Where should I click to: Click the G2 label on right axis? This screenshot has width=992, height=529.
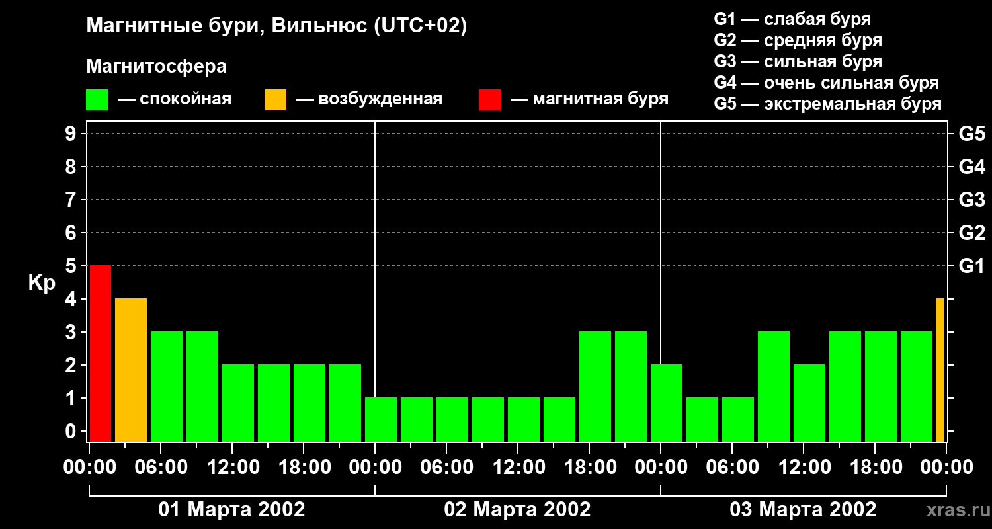pos(971,233)
